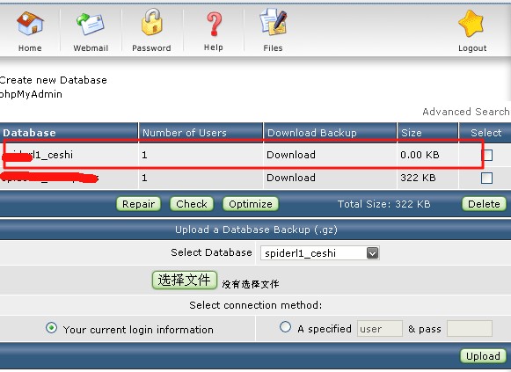Follow the Create new Database link

click(54, 80)
